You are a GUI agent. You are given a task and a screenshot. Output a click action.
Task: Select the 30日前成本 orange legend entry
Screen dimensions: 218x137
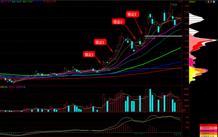click(x=209, y=133)
